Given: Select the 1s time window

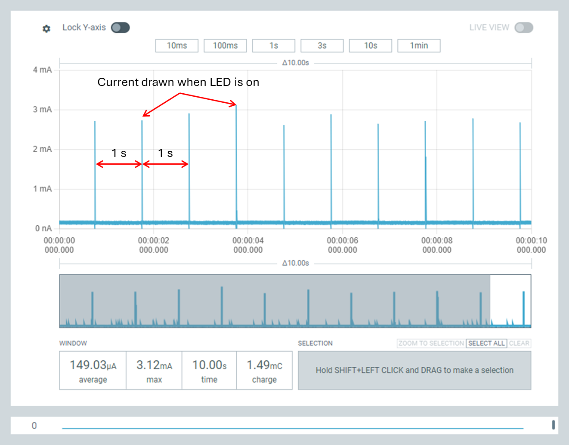Looking at the screenshot, I should (x=274, y=46).
